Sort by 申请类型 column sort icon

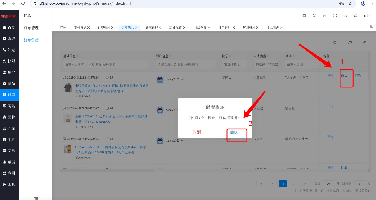point(268,56)
